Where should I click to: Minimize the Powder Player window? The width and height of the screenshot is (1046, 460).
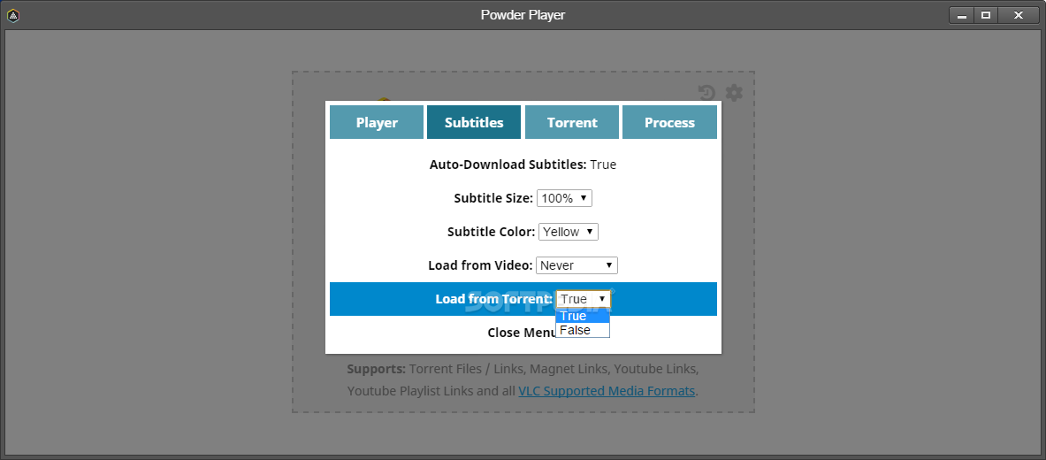[962, 15]
